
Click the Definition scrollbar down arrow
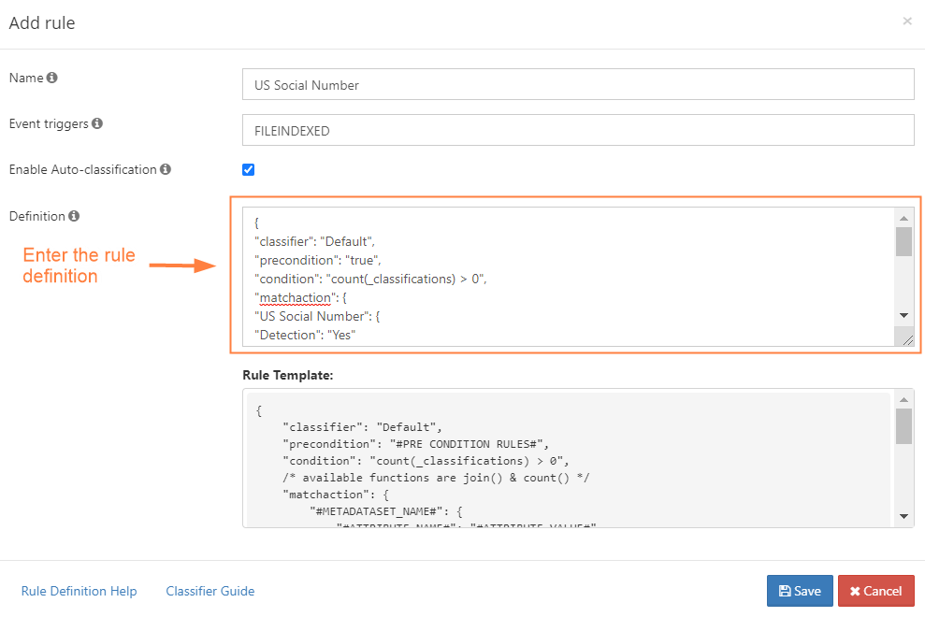click(903, 316)
